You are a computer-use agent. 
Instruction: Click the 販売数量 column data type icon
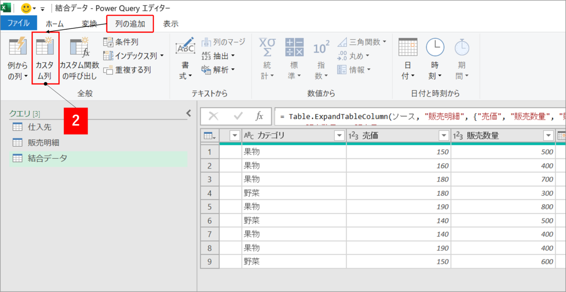tap(458, 136)
